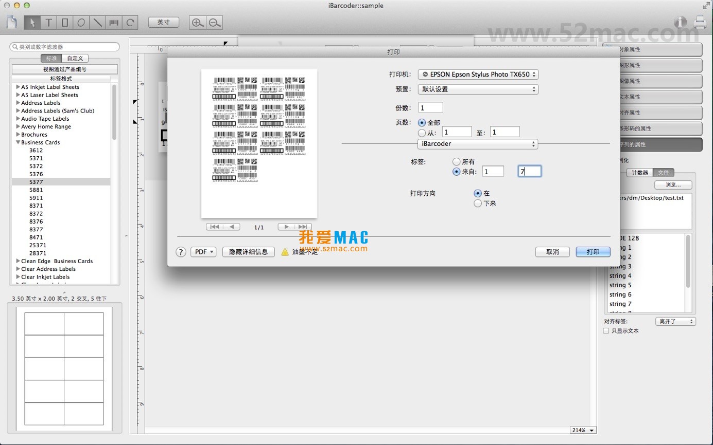
Task: Select the page range 从 radio button
Action: coord(422,133)
